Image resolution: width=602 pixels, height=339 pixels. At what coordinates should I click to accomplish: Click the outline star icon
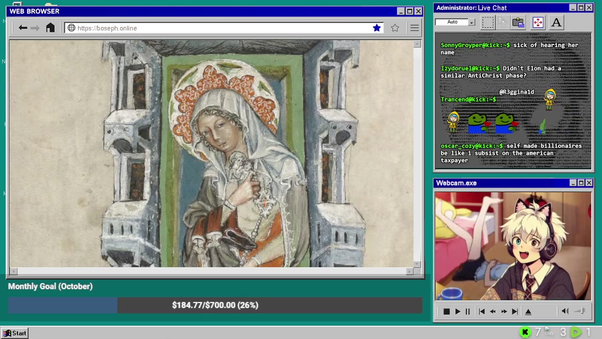point(395,28)
